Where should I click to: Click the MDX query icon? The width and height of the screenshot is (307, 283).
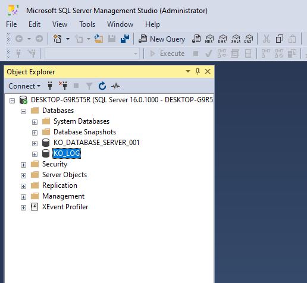click(209, 39)
